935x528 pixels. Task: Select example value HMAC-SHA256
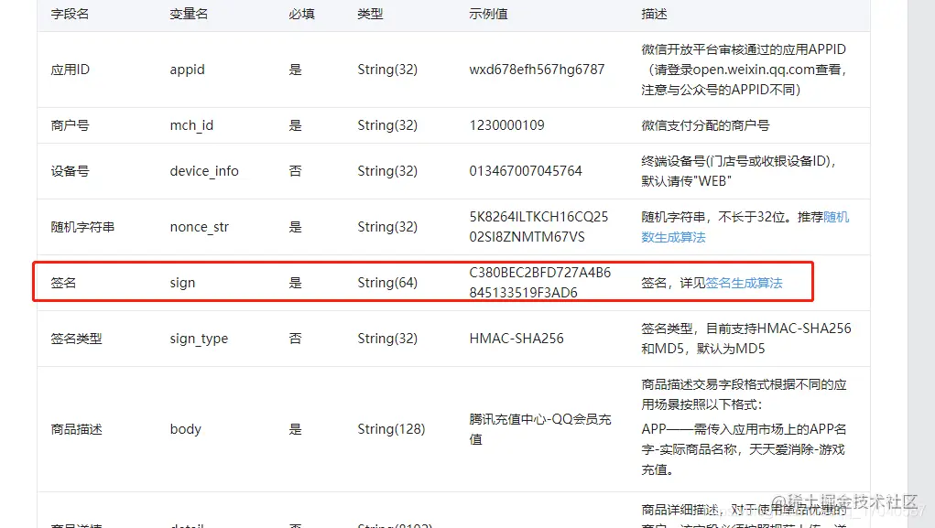click(x=516, y=339)
